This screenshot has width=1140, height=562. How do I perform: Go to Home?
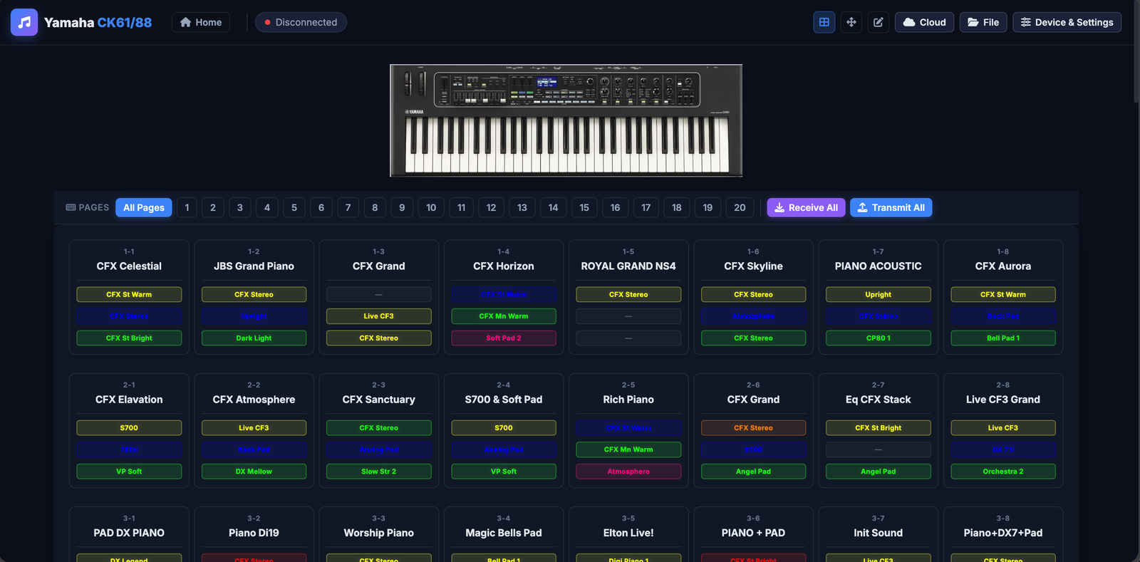[x=201, y=22]
